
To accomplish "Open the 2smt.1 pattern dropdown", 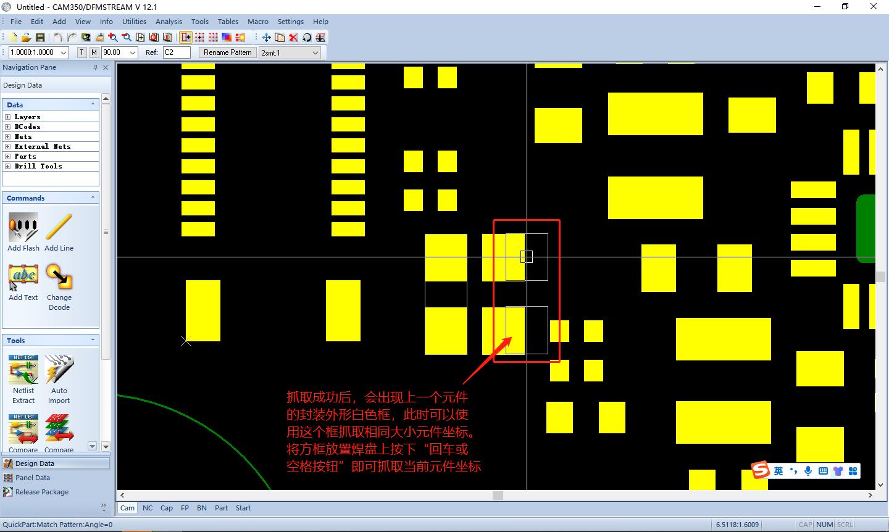I will point(315,53).
